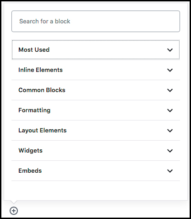Click the Inline Elements chevron arrow
This screenshot has height=219, width=191.
pos(170,70)
